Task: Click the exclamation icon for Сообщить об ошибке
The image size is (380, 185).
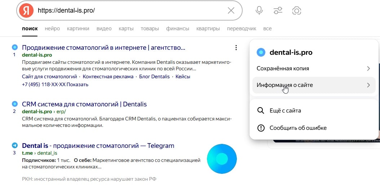Action: [x=261, y=128]
